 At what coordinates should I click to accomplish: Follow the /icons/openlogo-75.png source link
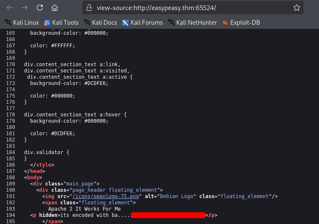click(x=106, y=196)
